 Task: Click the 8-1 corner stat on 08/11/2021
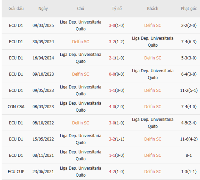pyautogui.click(x=189, y=155)
